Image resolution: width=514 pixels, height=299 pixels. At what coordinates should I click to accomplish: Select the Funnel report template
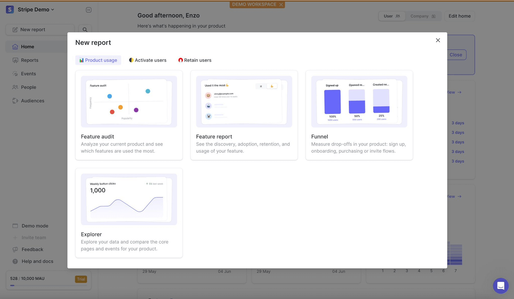pyautogui.click(x=359, y=115)
